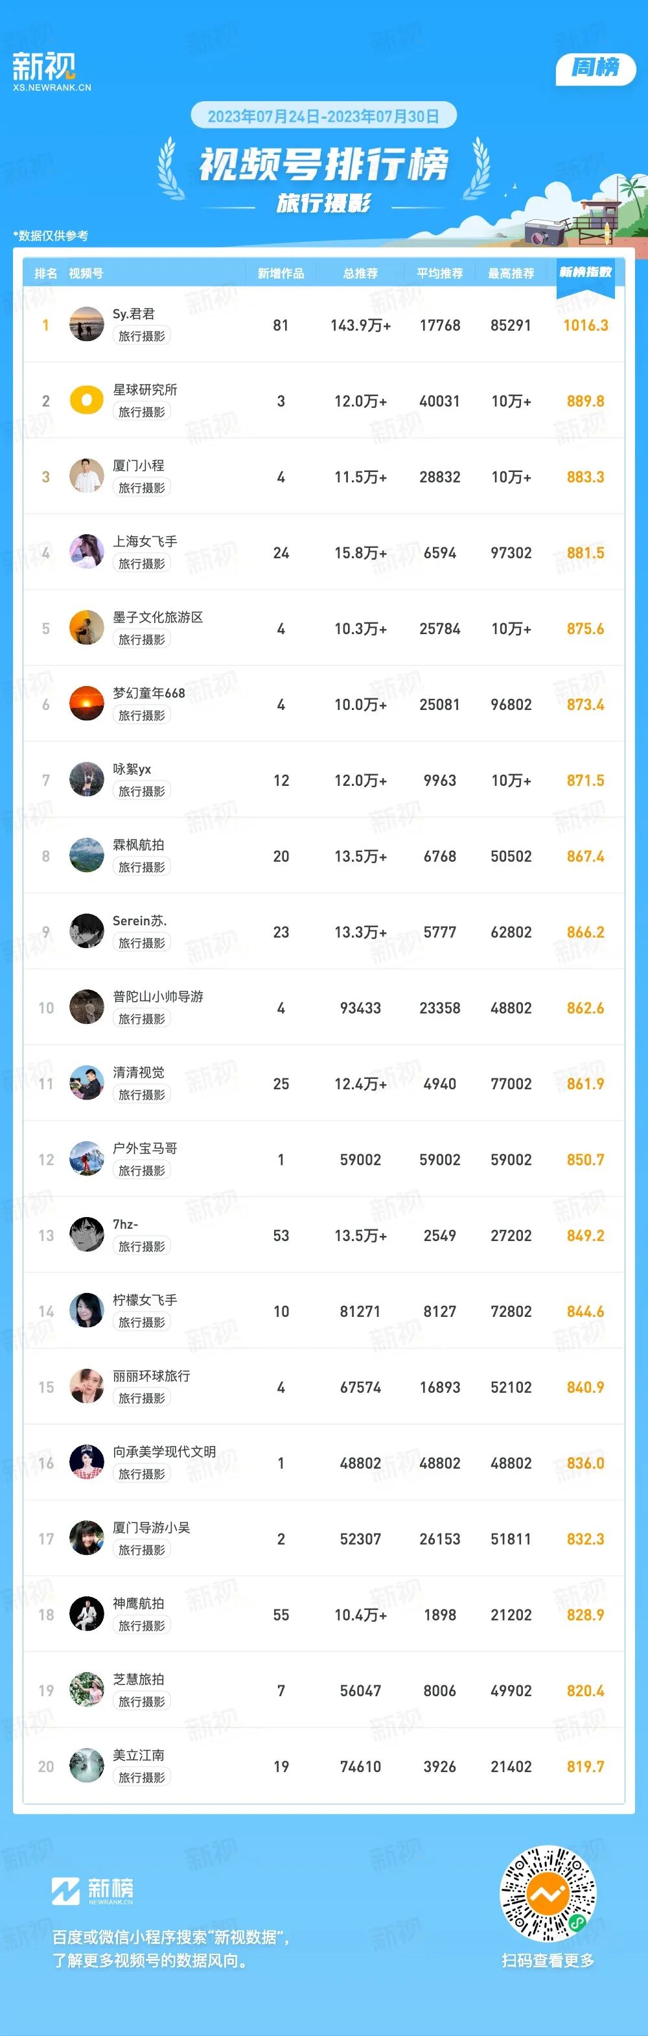Image resolution: width=648 pixels, height=2036 pixels.
Task: Open 墨子文化旅游区 account name
Action: [158, 617]
